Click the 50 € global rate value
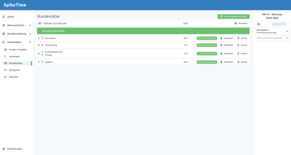 pyautogui.click(x=185, y=23)
